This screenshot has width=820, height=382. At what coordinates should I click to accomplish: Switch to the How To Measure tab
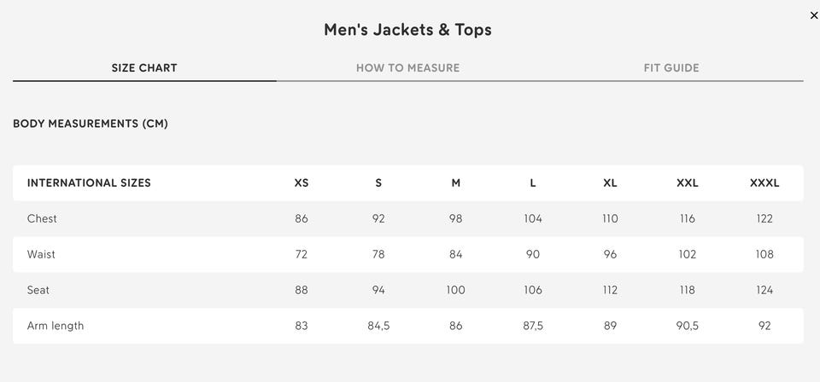[407, 68]
